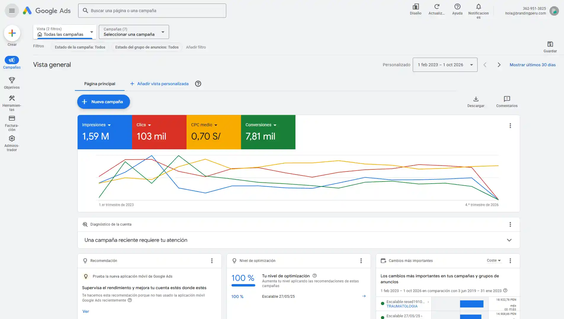
Task: Go to the next date period arrow
Action: [x=499, y=65]
